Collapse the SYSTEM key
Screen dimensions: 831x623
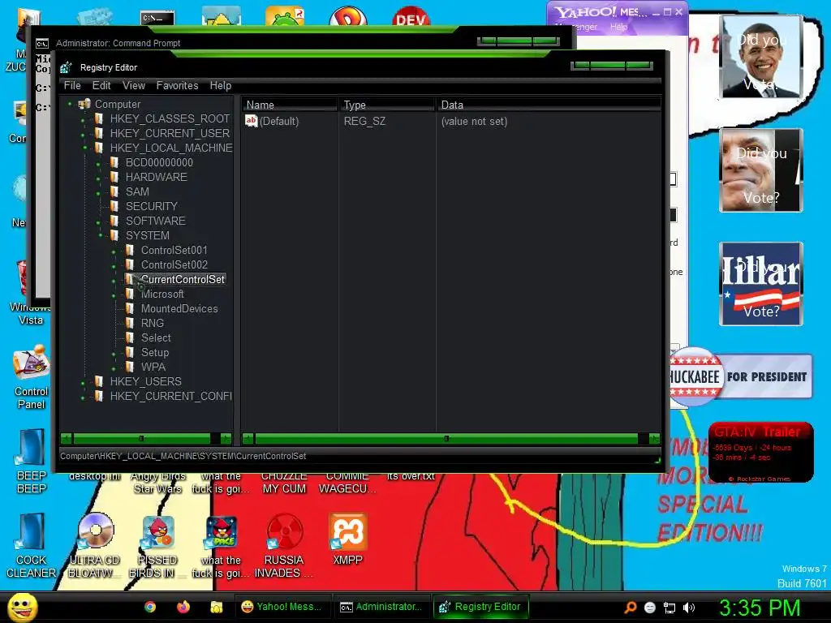[x=100, y=235]
